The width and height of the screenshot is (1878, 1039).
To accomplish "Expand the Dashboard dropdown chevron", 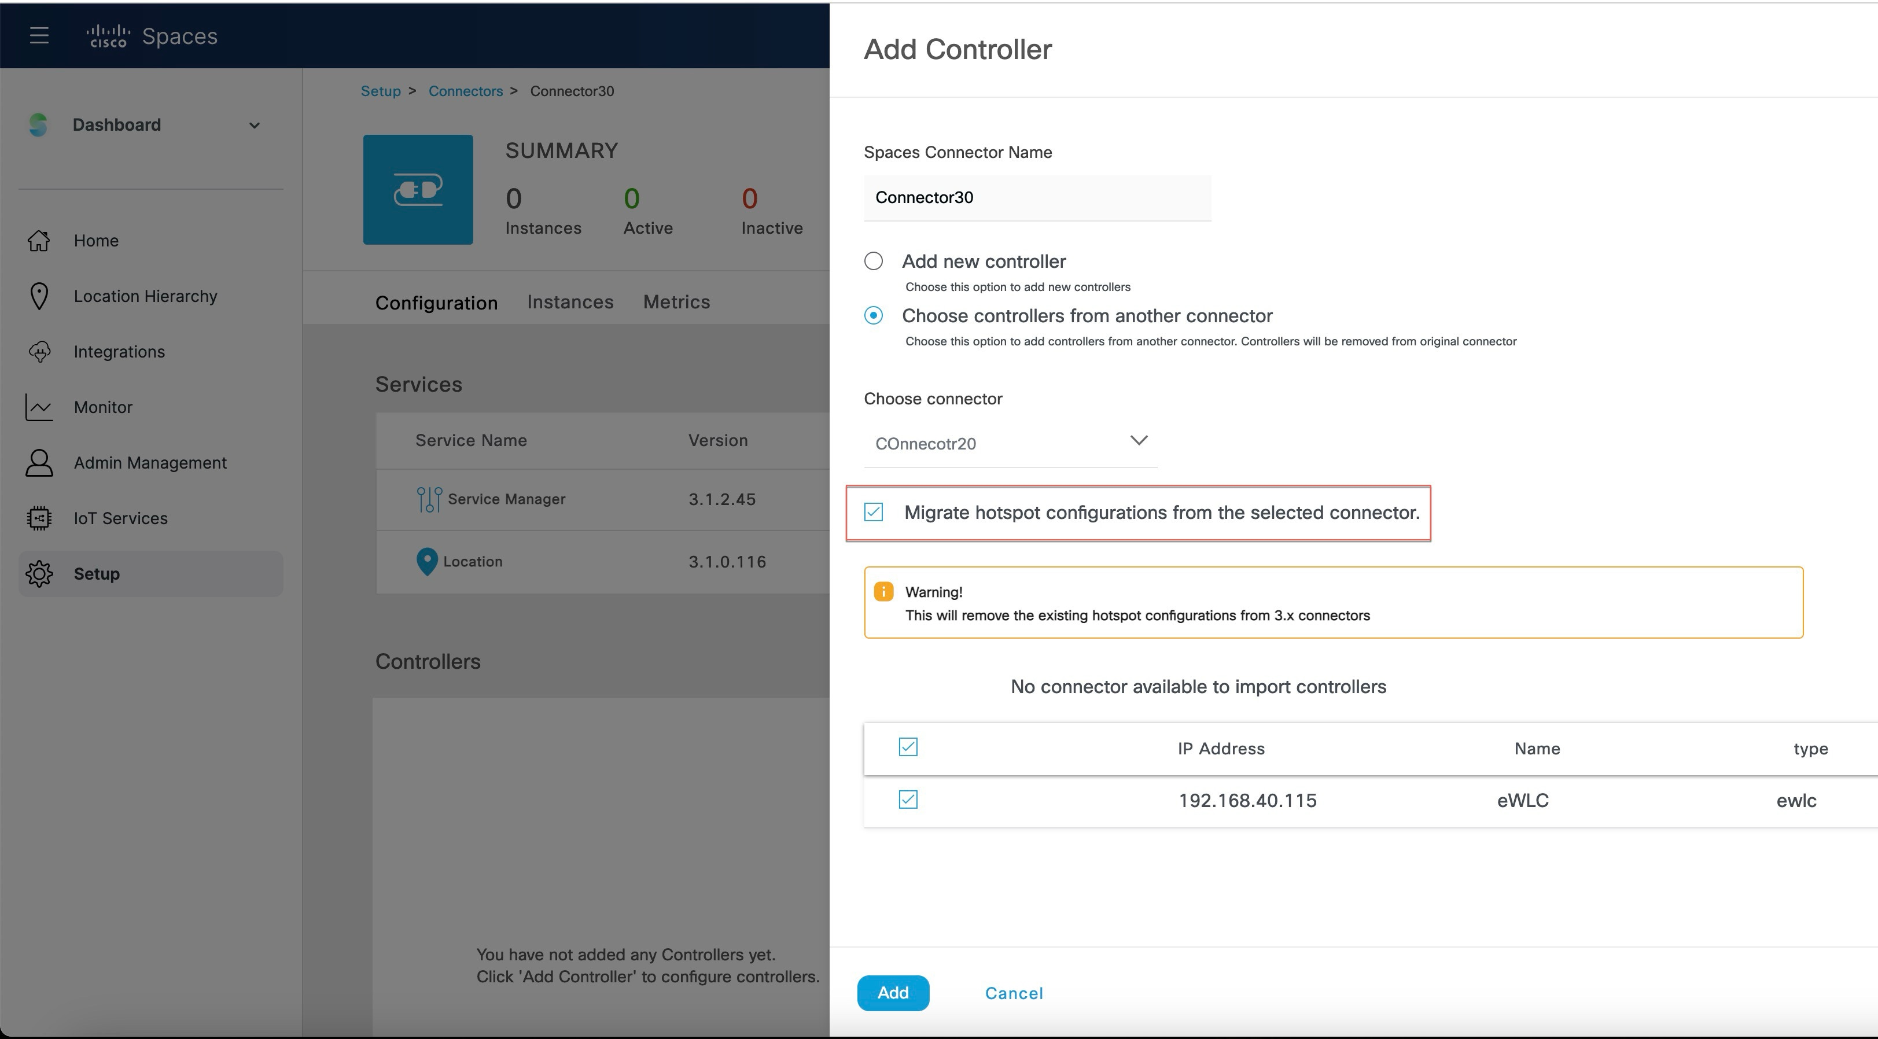I will (x=255, y=126).
